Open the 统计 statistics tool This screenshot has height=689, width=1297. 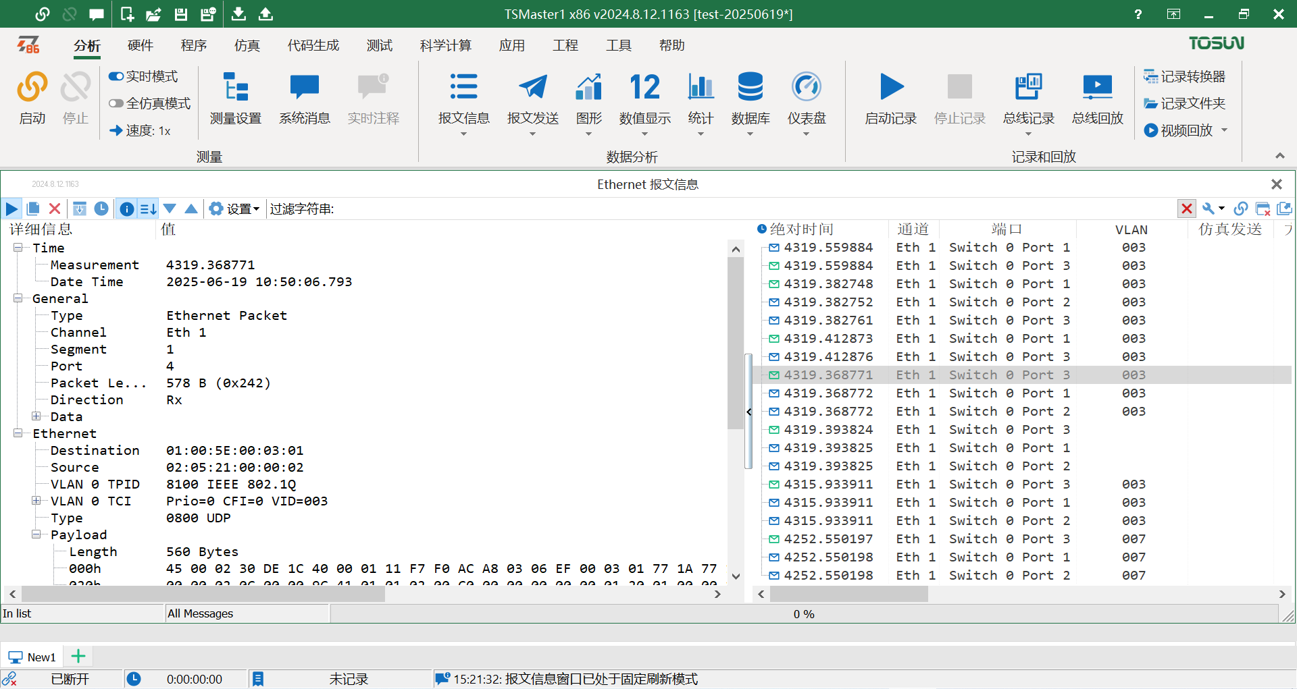pos(701,98)
